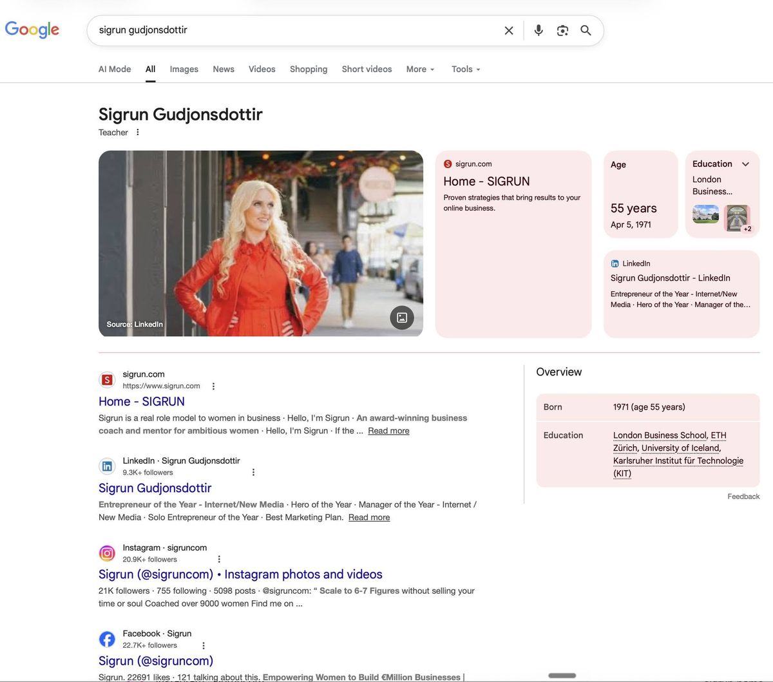Click University of Iceland link
Image resolution: width=773 pixels, height=682 pixels.
pyautogui.click(x=681, y=448)
